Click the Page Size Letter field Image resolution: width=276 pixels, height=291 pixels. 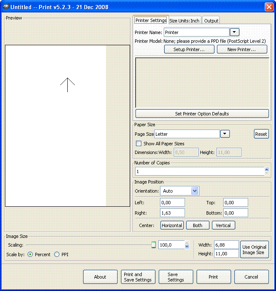(x=187, y=134)
